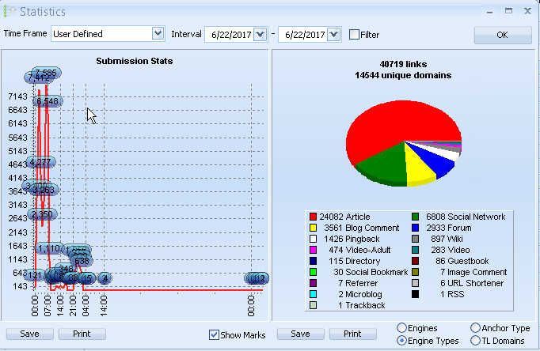Click the URL Shortener legend swatch
540x351 pixels.
click(416, 283)
